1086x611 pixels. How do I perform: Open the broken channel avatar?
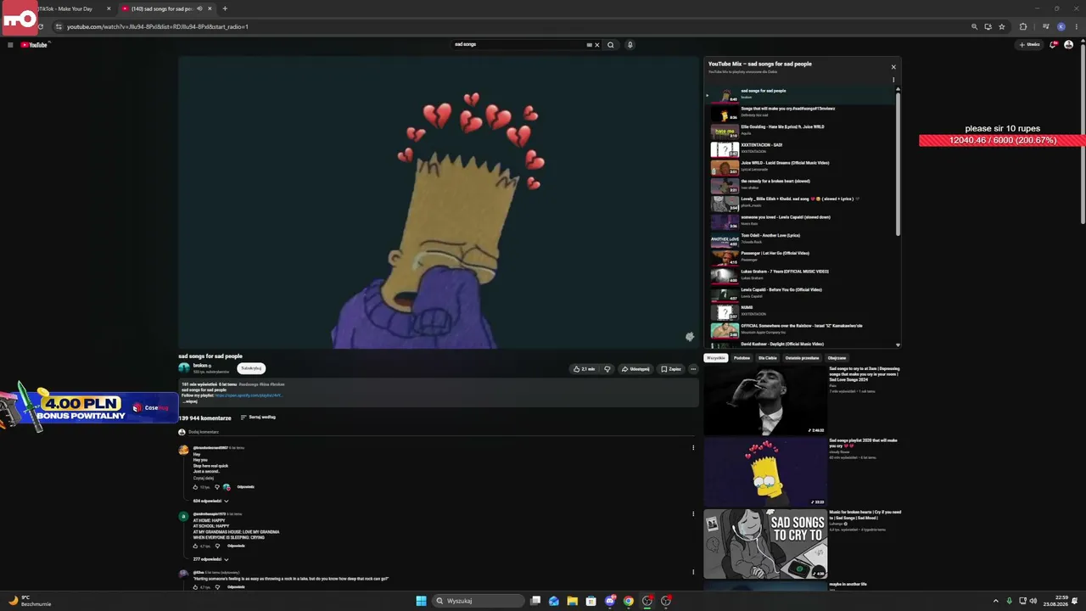[184, 367]
